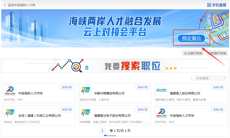This screenshot has width=230, height=138.
Task: Click the 预定展位 button
Action: pyautogui.click(x=191, y=38)
